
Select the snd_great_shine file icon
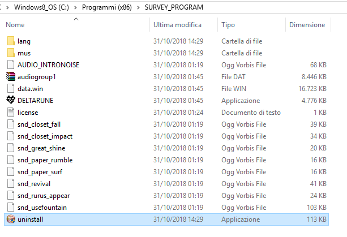click(11, 148)
